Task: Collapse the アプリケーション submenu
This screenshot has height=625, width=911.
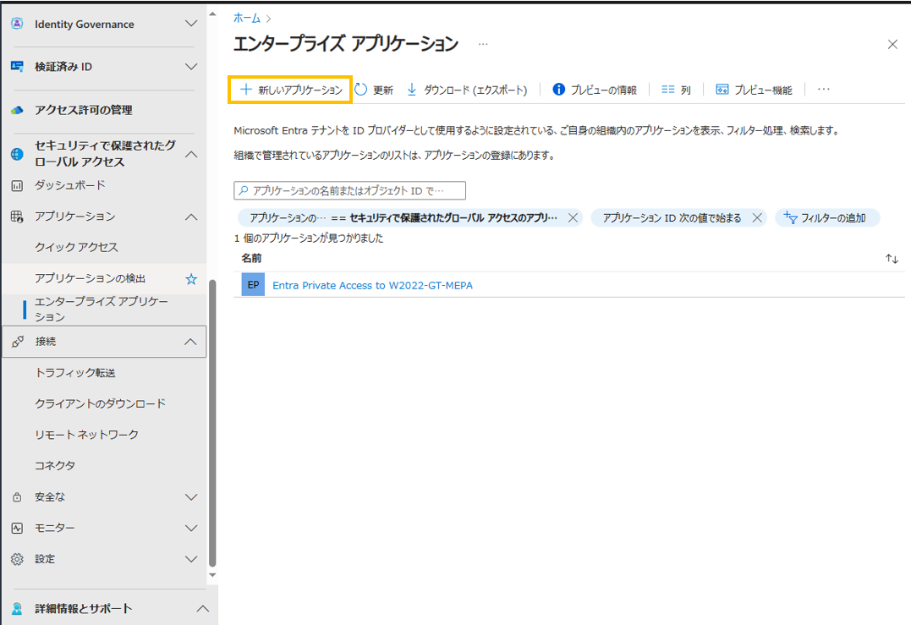Action: pyautogui.click(x=190, y=217)
